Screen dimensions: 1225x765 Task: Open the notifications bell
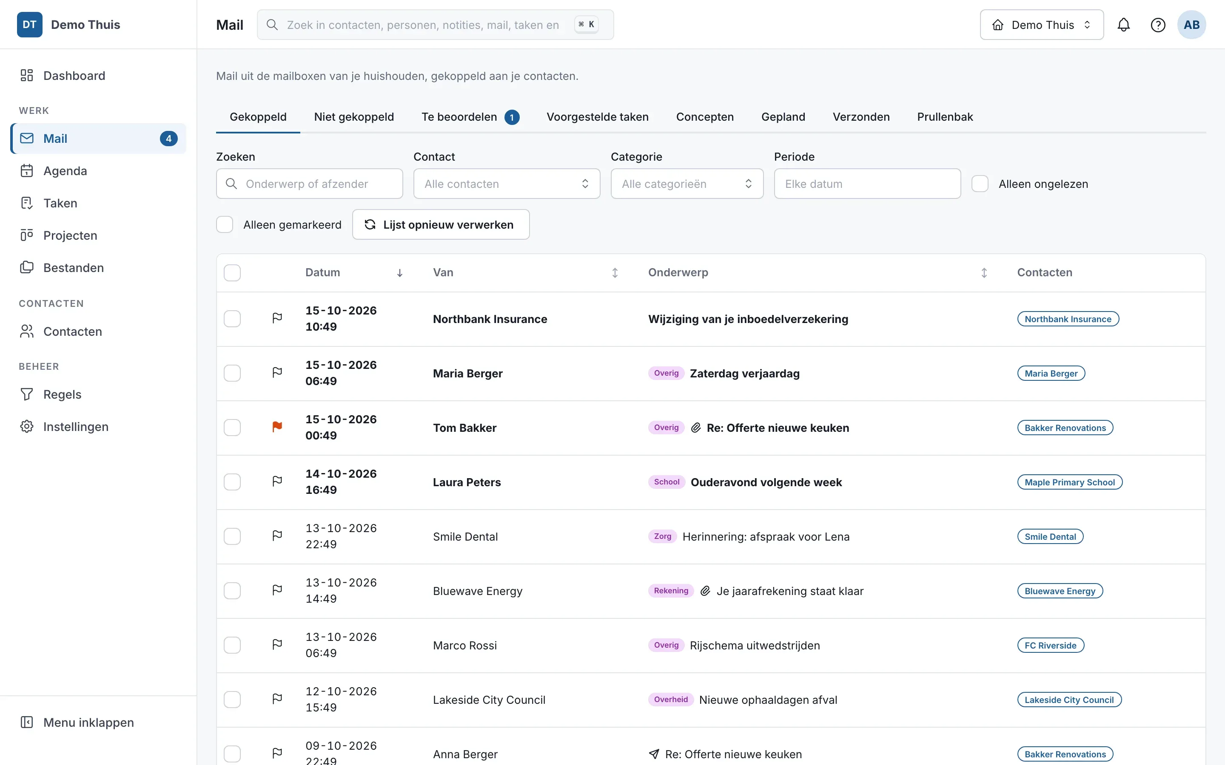[1123, 25]
